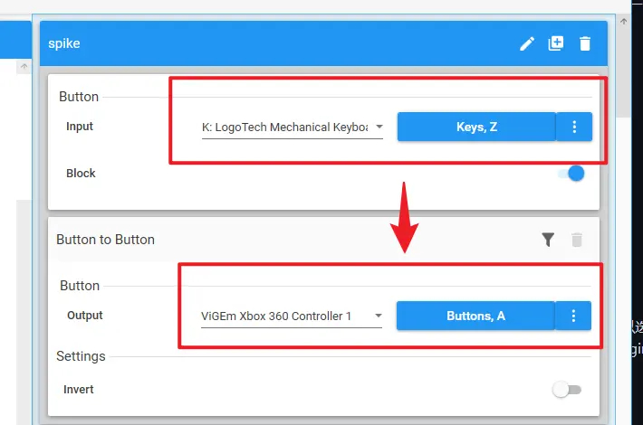
Task: Enable the Invert toggle switch
Action: point(567,390)
